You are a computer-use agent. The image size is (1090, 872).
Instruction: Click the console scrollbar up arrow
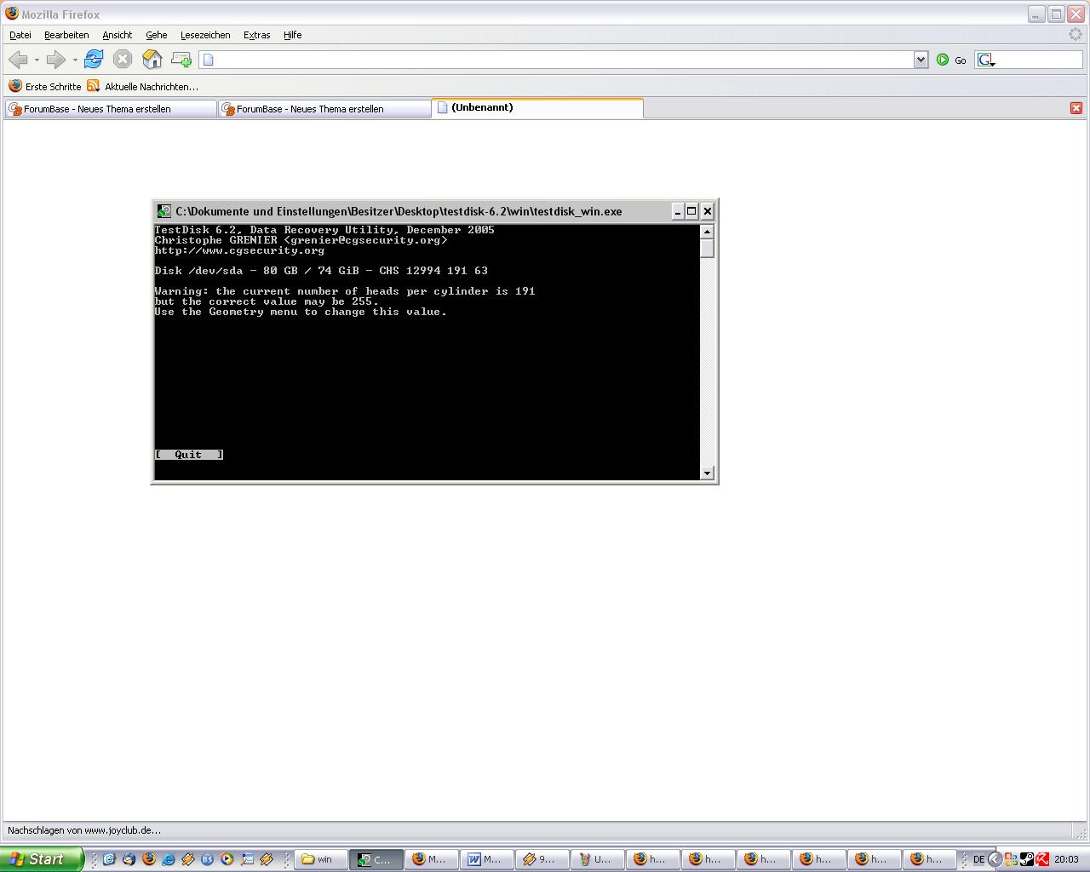point(707,232)
